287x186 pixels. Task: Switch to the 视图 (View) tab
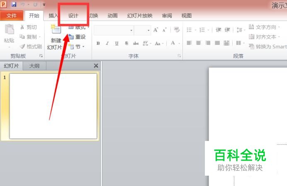point(187,16)
